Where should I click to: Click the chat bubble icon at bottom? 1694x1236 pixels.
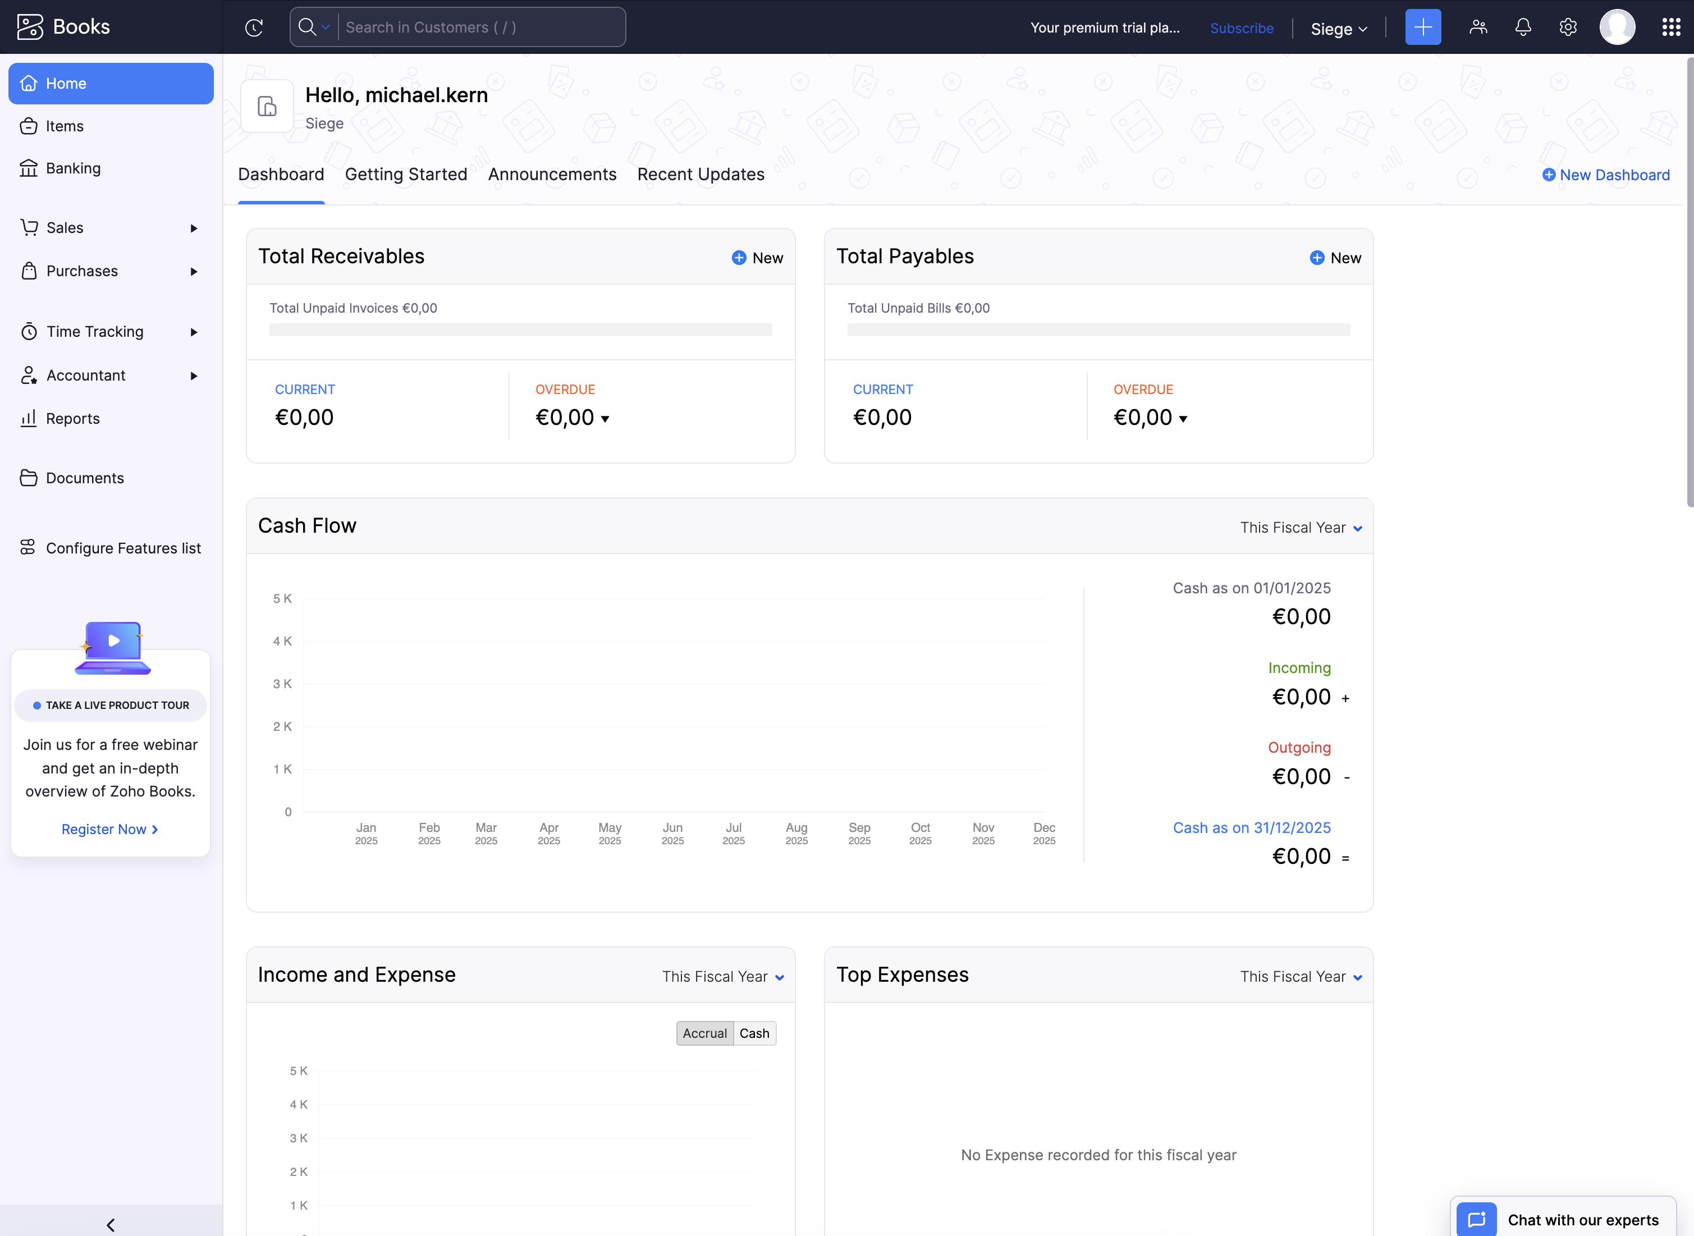(1476, 1220)
